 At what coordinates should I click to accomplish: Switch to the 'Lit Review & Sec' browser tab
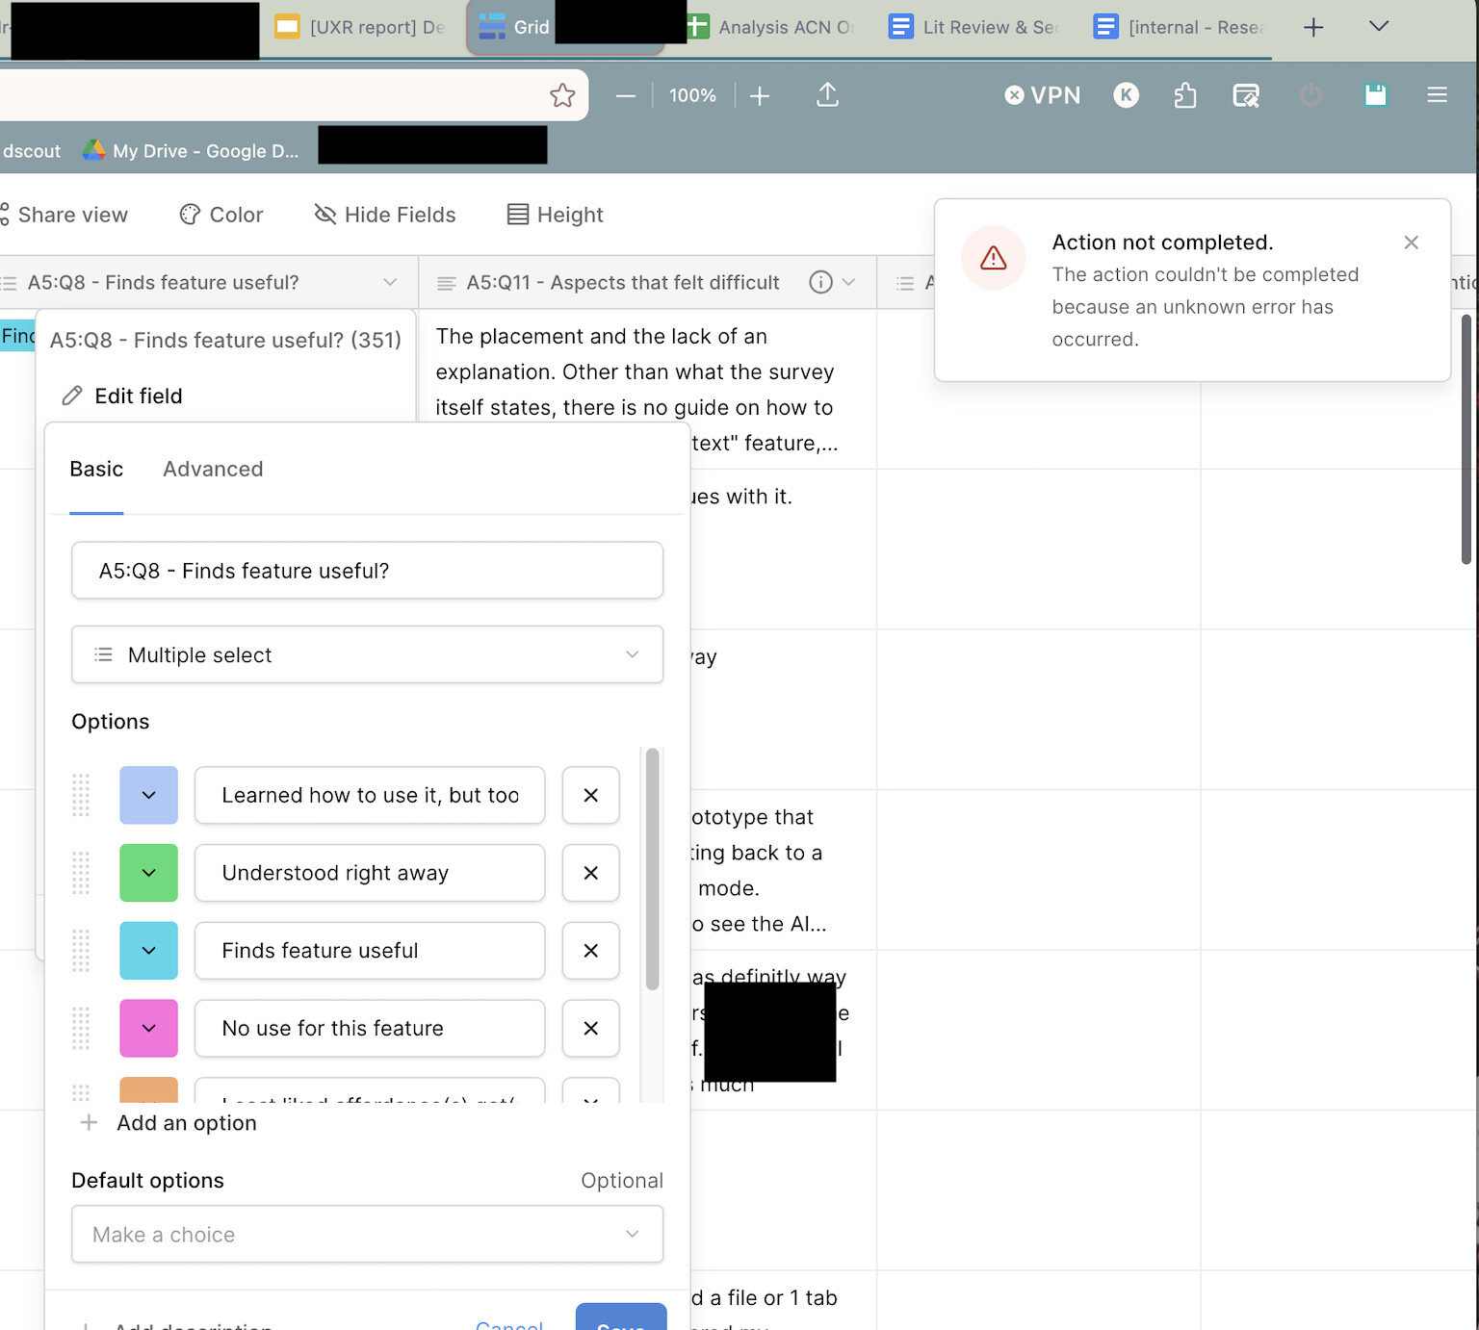(974, 27)
